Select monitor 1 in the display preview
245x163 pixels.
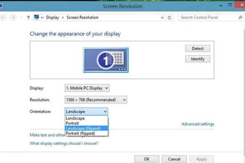pos(106,60)
